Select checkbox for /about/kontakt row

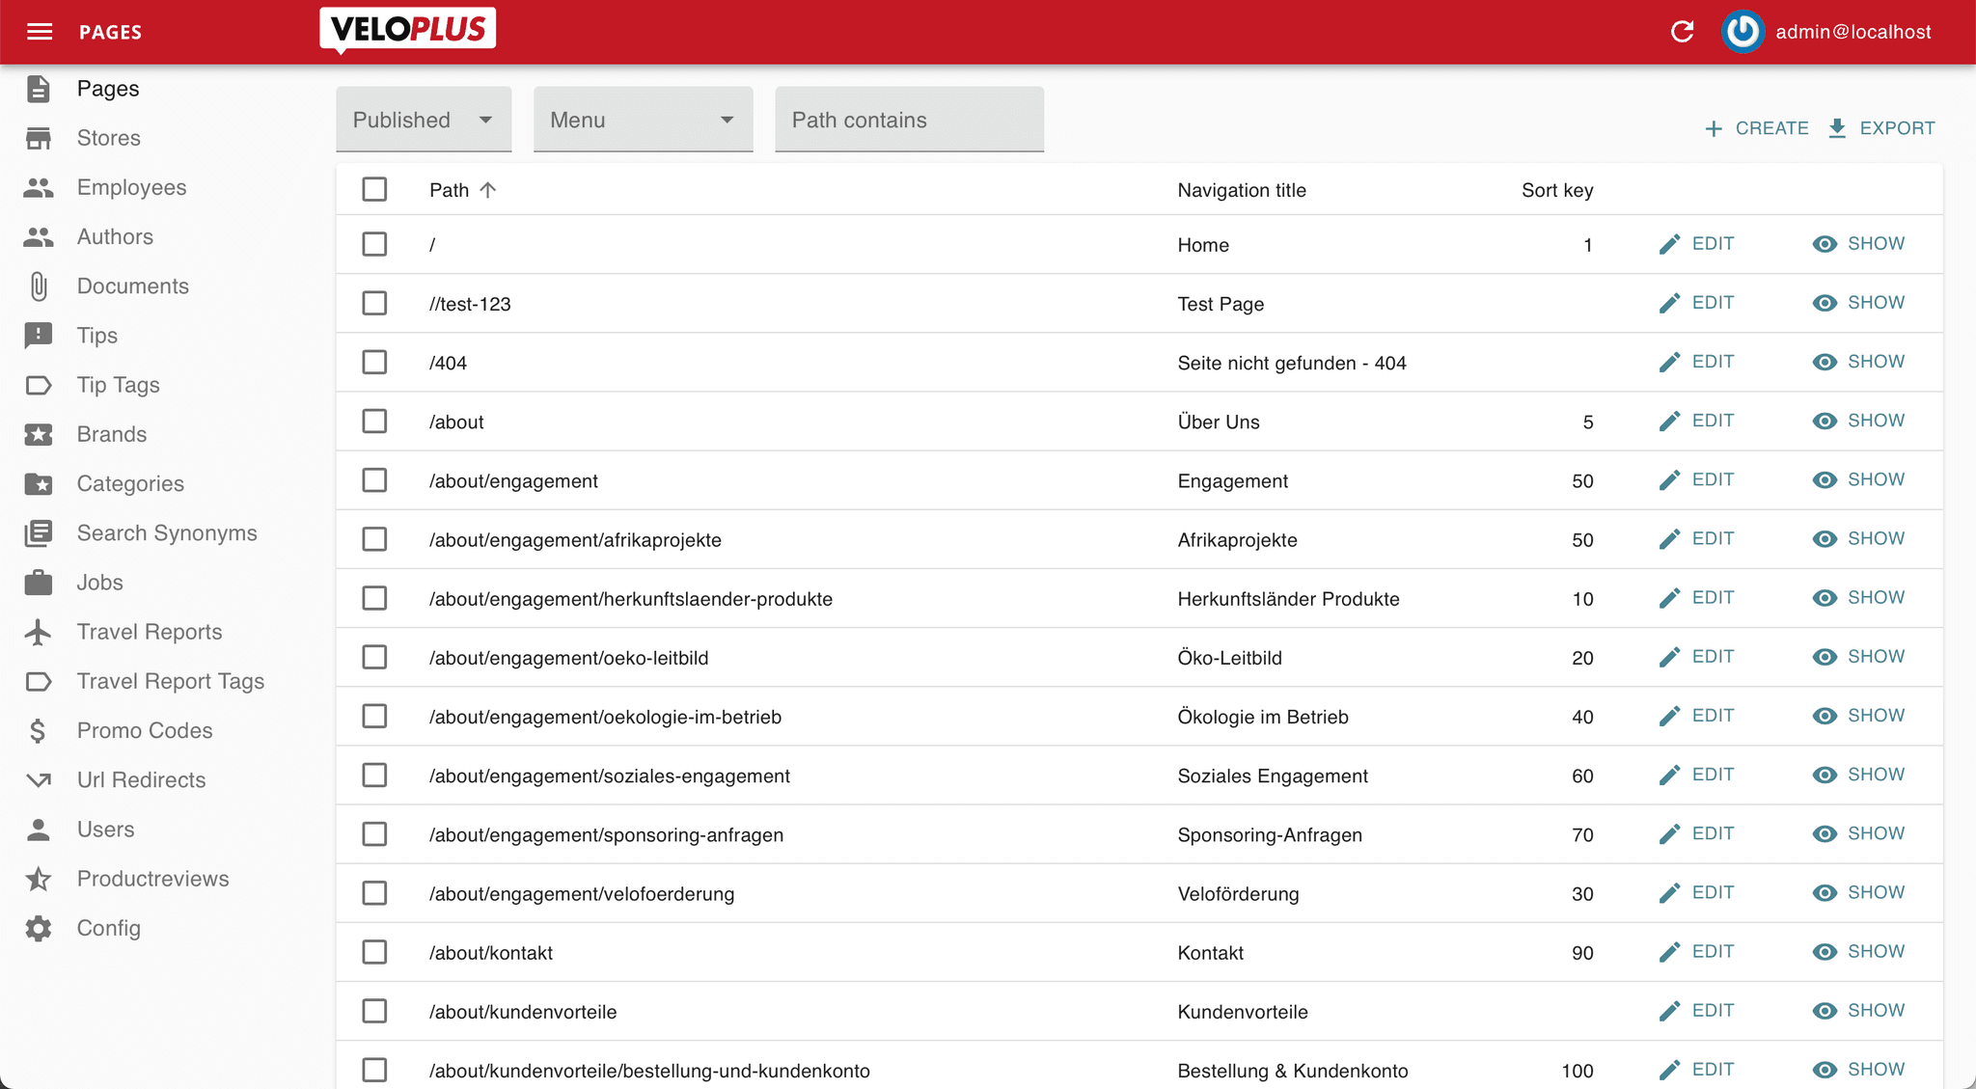point(374,952)
